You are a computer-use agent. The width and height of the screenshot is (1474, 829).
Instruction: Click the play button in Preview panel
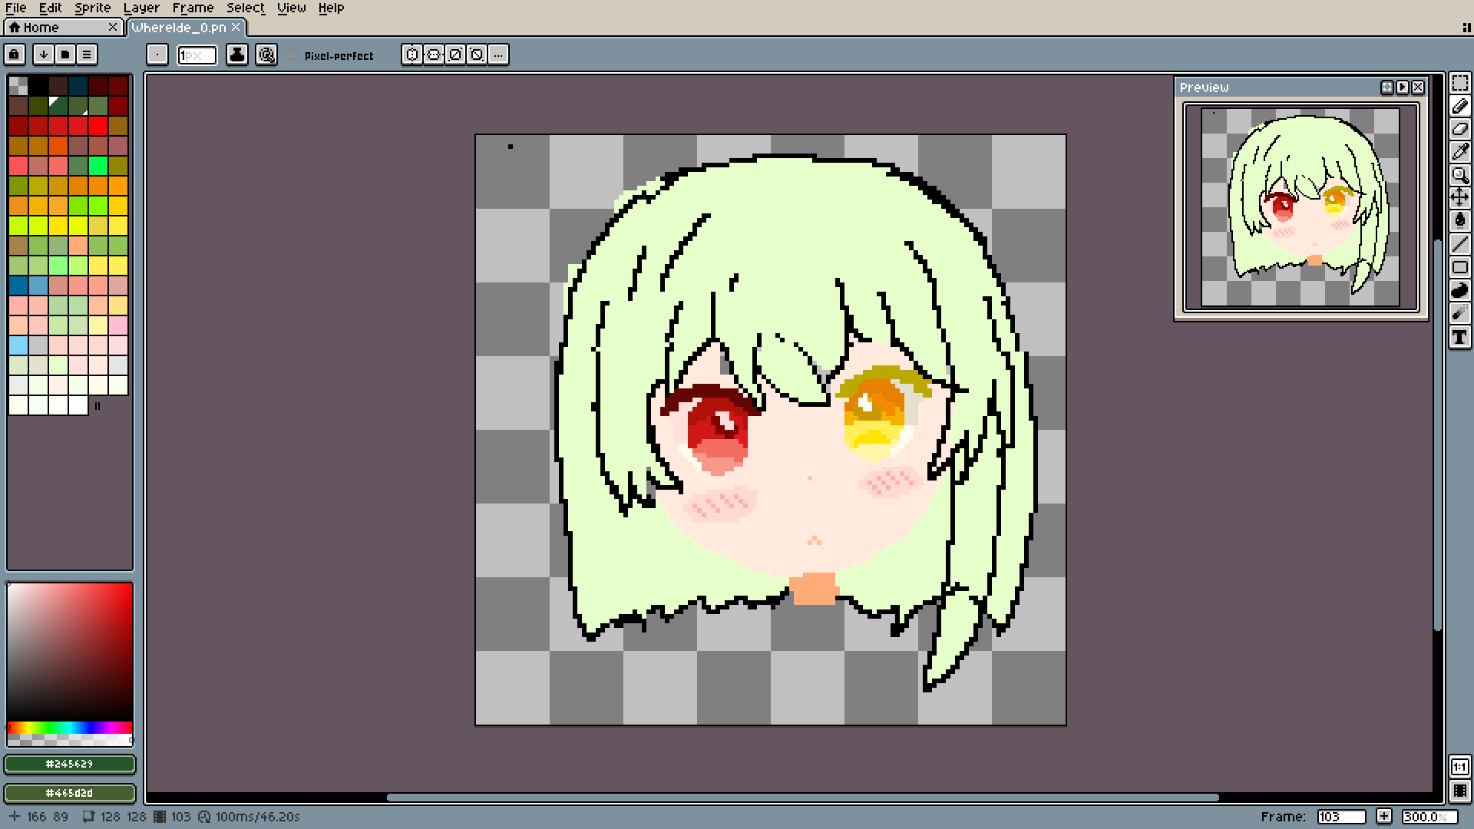pos(1403,88)
